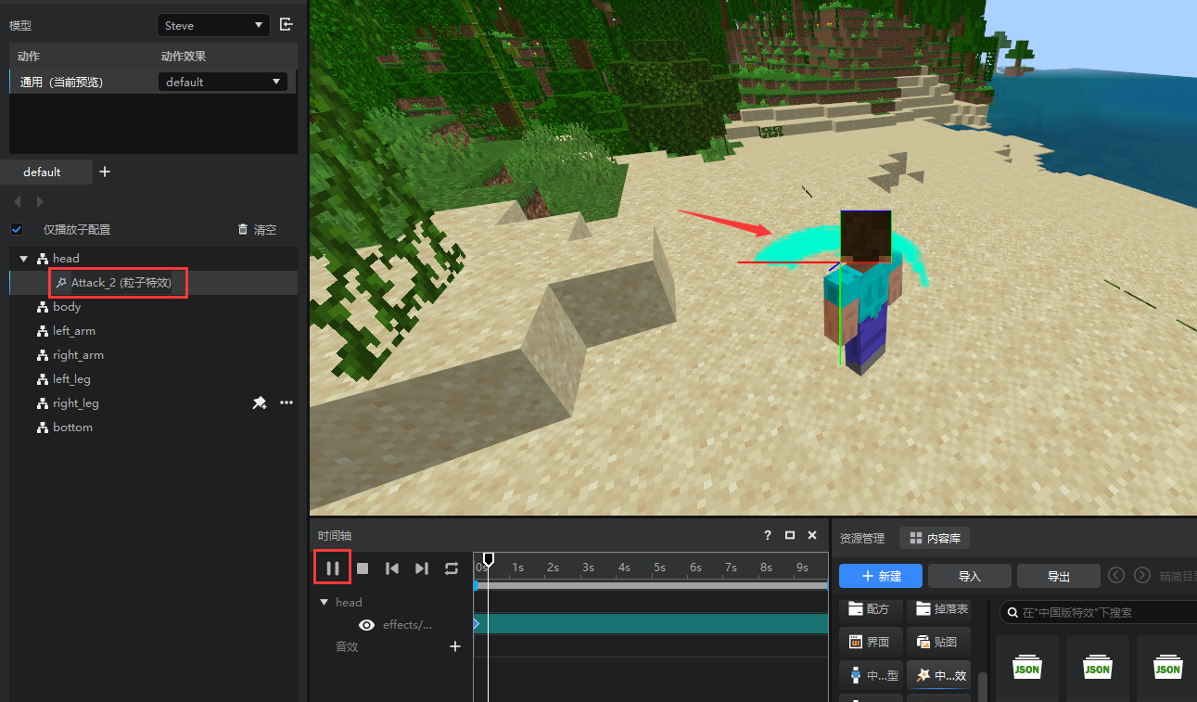The image size is (1197, 702).
Task: Pause the timeline playback
Action: [x=333, y=568]
